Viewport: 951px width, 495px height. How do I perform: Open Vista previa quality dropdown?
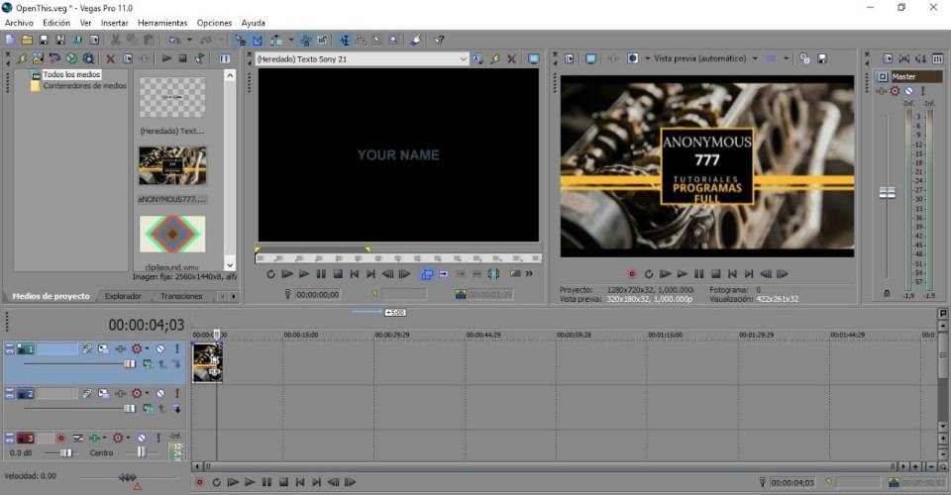pyautogui.click(x=754, y=58)
